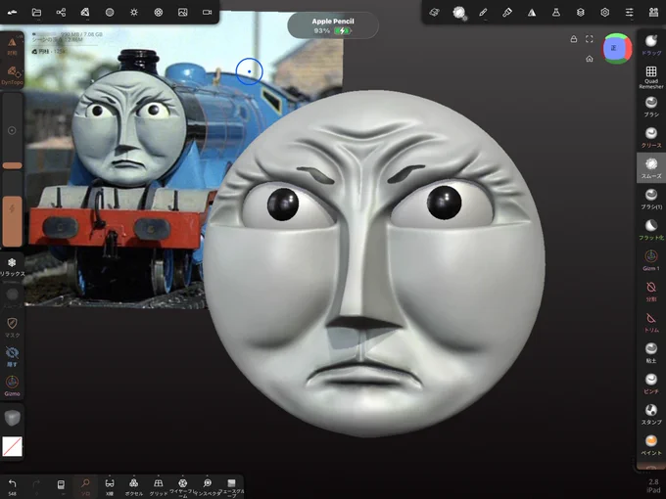Select the Quad Remesher tool
Screen dimensions: 666x499
pyautogui.click(x=651, y=76)
